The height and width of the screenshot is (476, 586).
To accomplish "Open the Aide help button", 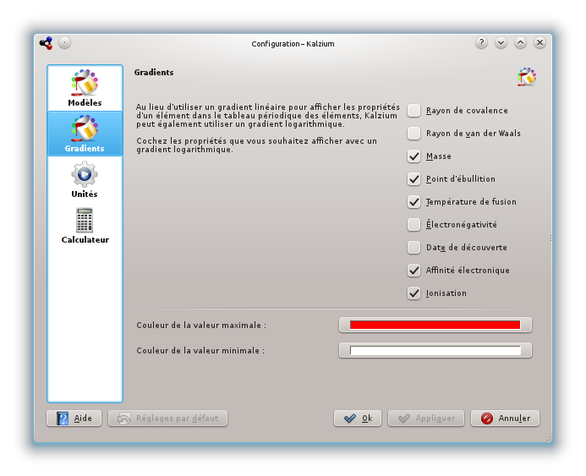I will (74, 419).
